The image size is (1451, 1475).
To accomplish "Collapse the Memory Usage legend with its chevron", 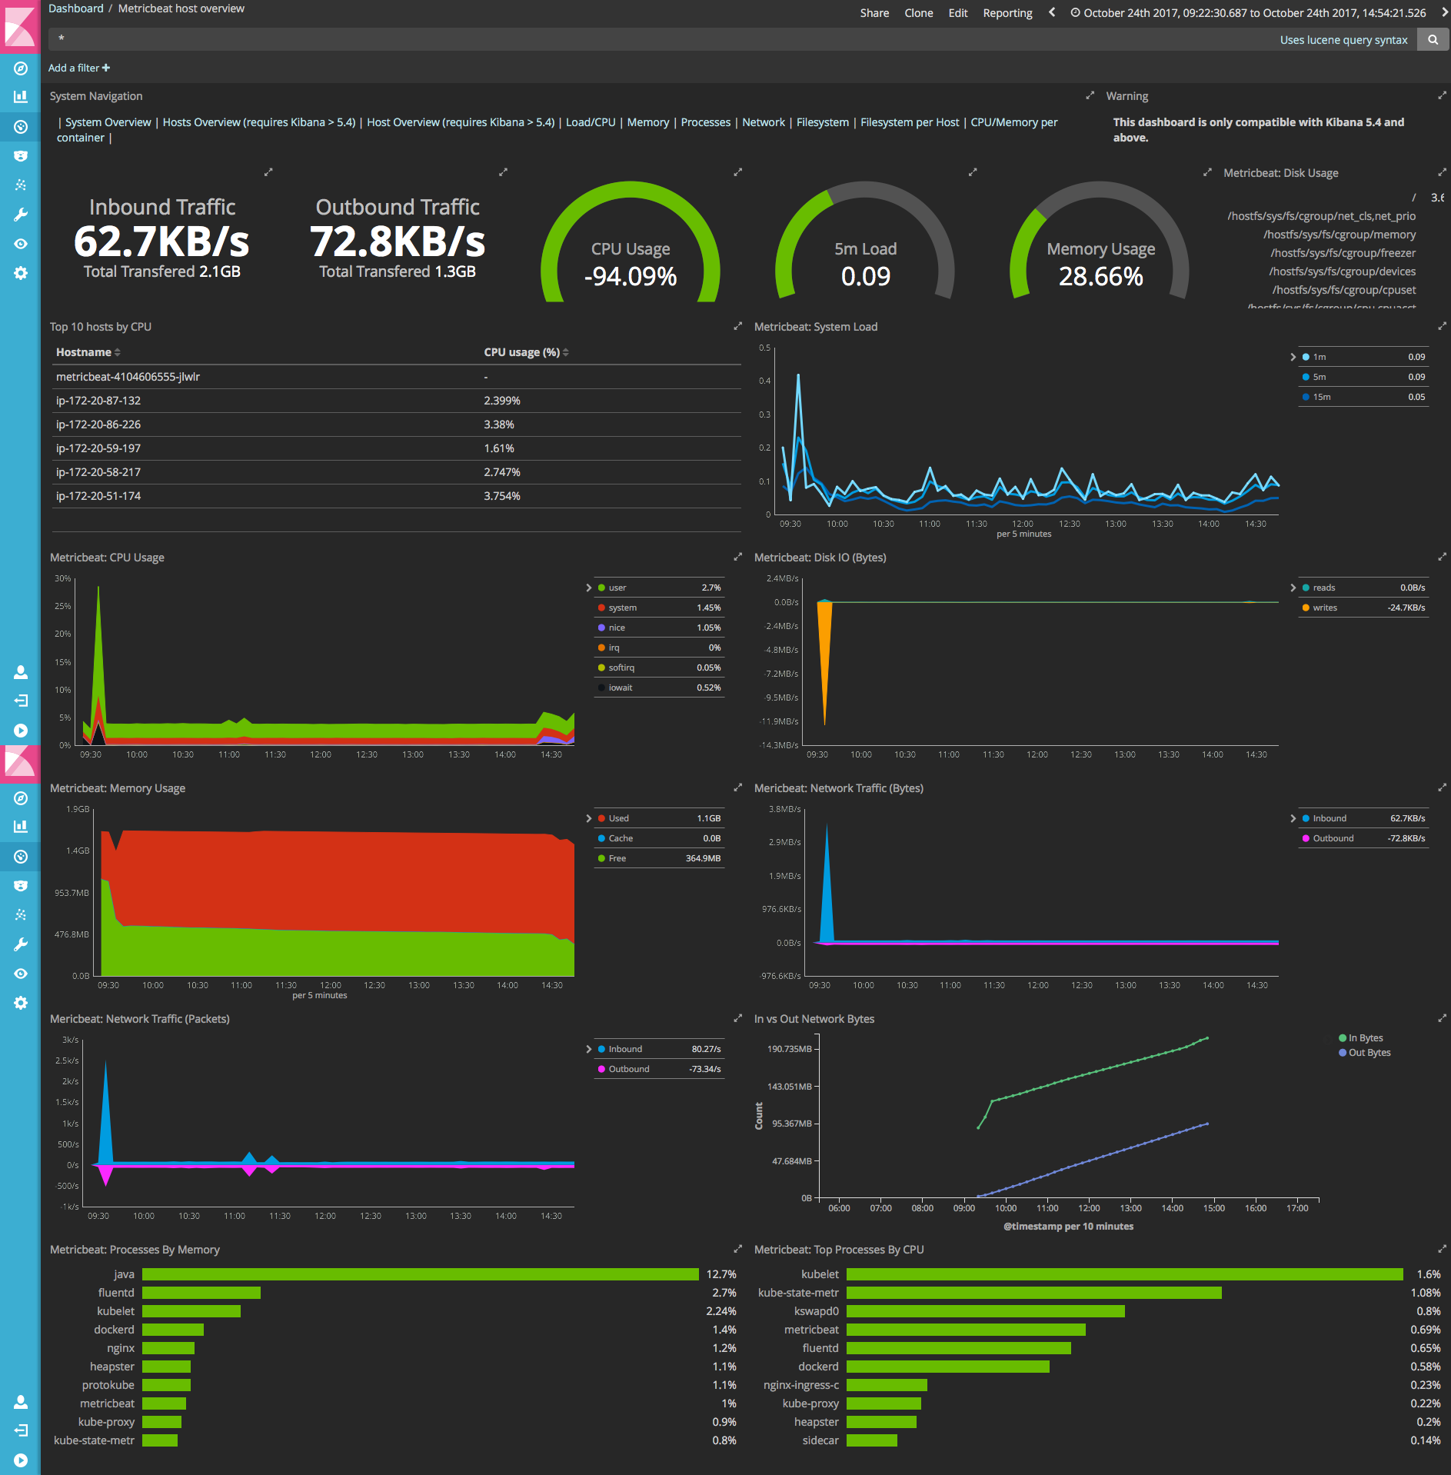I will click(x=589, y=818).
